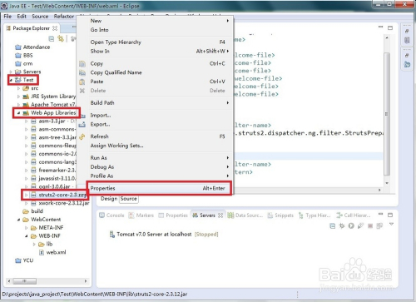This screenshot has height=302, width=416.
Task: Open the Edit menu
Action: pyautogui.click(x=22, y=17)
